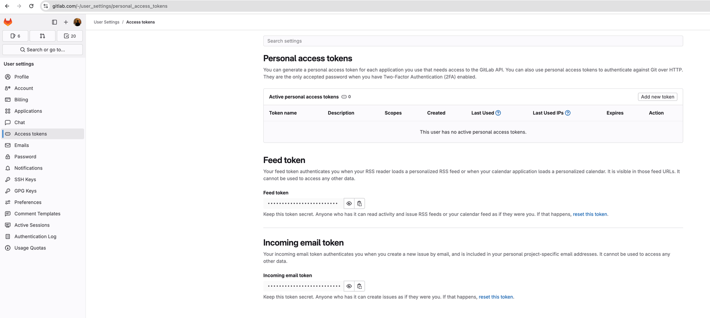Reveal the feed token with eye icon
This screenshot has height=318, width=710.
[349, 203]
